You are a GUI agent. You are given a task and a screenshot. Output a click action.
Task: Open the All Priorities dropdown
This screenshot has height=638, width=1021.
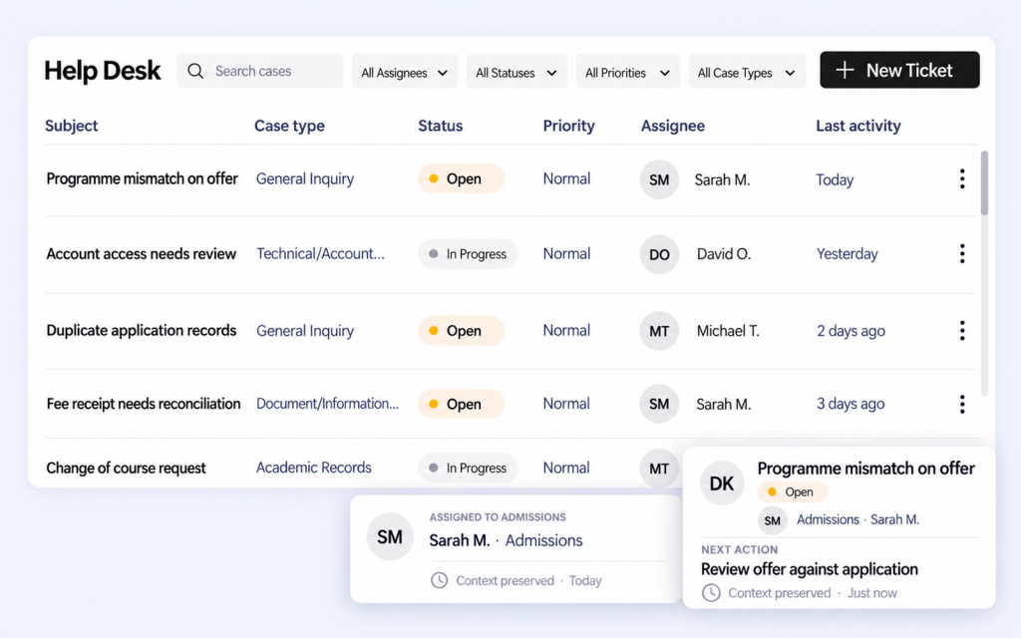tap(628, 71)
